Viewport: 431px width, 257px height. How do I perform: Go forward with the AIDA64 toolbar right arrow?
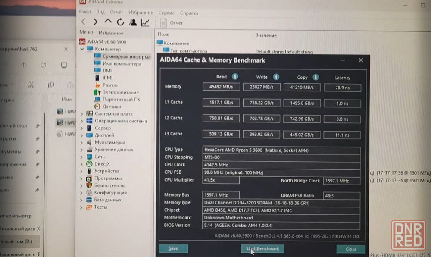click(95, 22)
